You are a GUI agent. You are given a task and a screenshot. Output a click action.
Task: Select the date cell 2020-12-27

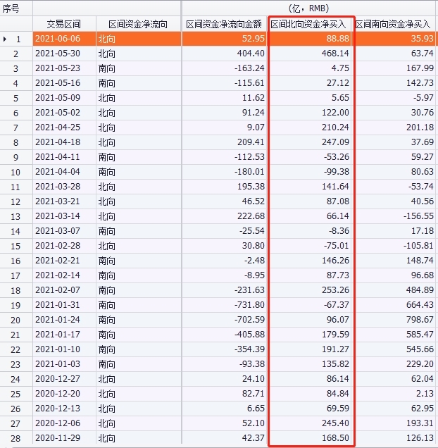click(x=64, y=379)
